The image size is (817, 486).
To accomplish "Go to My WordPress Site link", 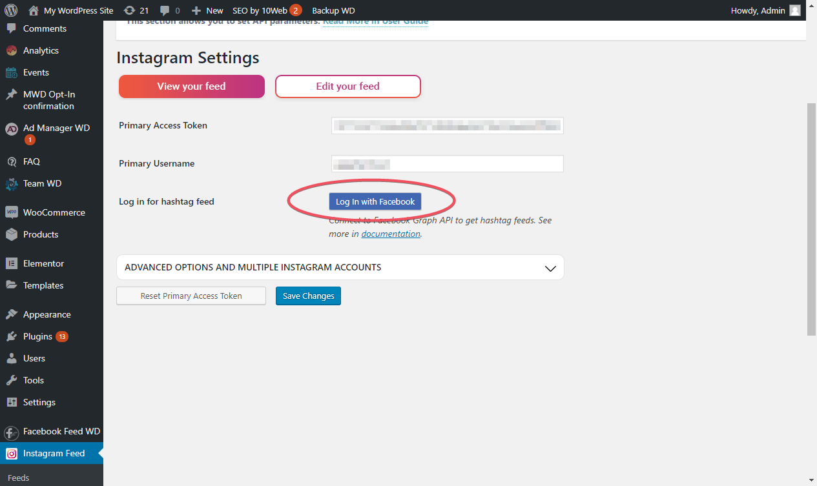I will pyautogui.click(x=79, y=10).
